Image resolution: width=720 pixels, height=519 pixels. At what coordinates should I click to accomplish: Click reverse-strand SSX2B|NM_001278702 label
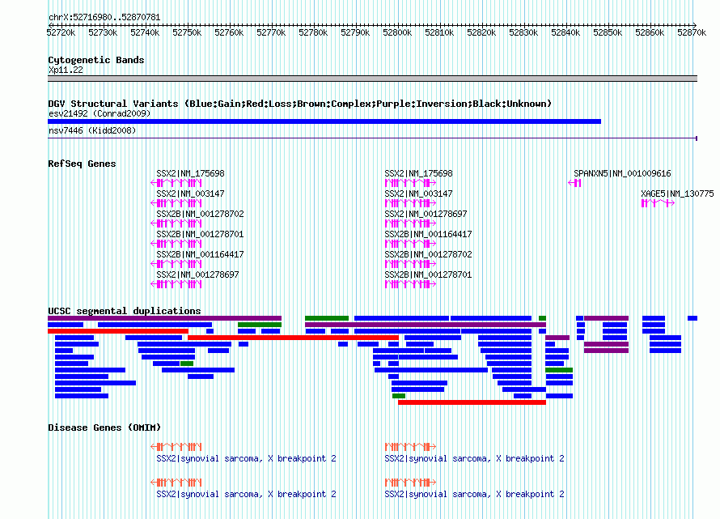pyautogui.click(x=200, y=214)
